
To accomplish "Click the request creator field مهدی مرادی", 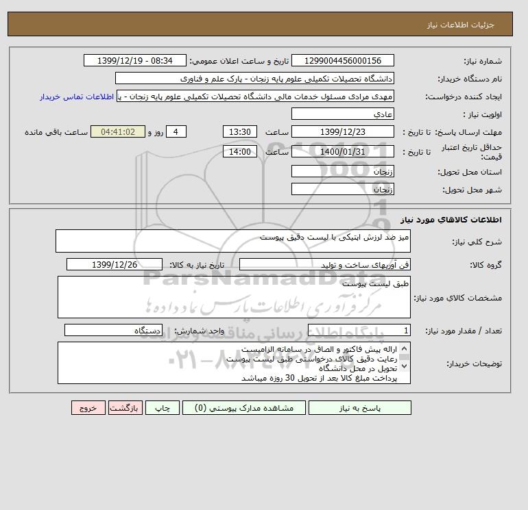I will tap(255, 96).
